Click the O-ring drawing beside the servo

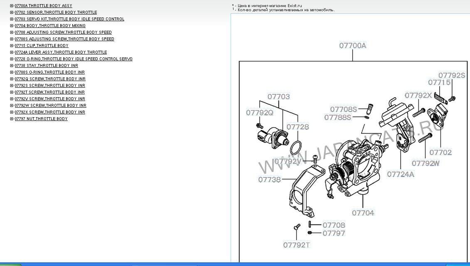point(295,148)
